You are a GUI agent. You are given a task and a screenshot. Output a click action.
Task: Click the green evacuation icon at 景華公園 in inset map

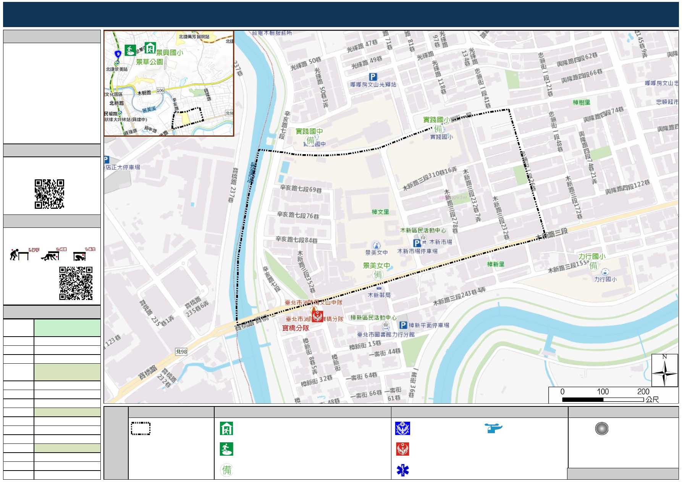pyautogui.click(x=130, y=50)
